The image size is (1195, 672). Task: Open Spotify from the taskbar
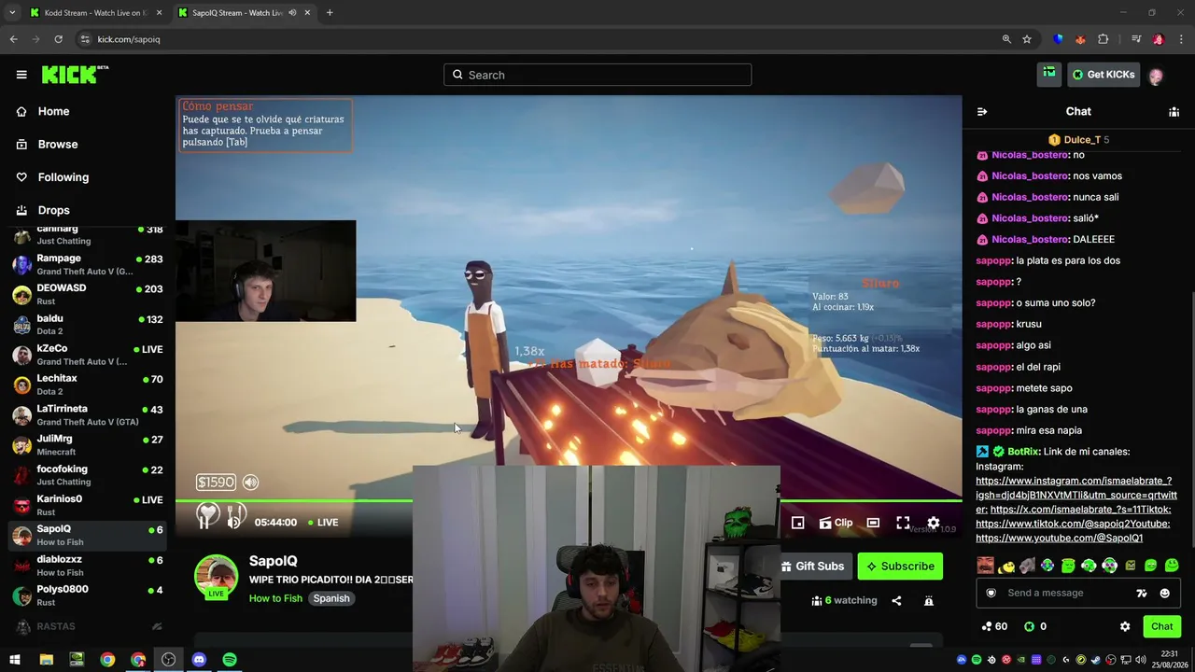230,660
